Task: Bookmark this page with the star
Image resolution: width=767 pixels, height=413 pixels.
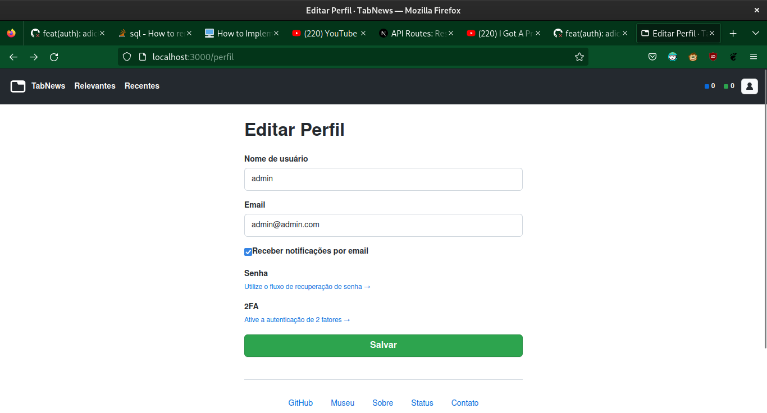Action: (x=579, y=57)
